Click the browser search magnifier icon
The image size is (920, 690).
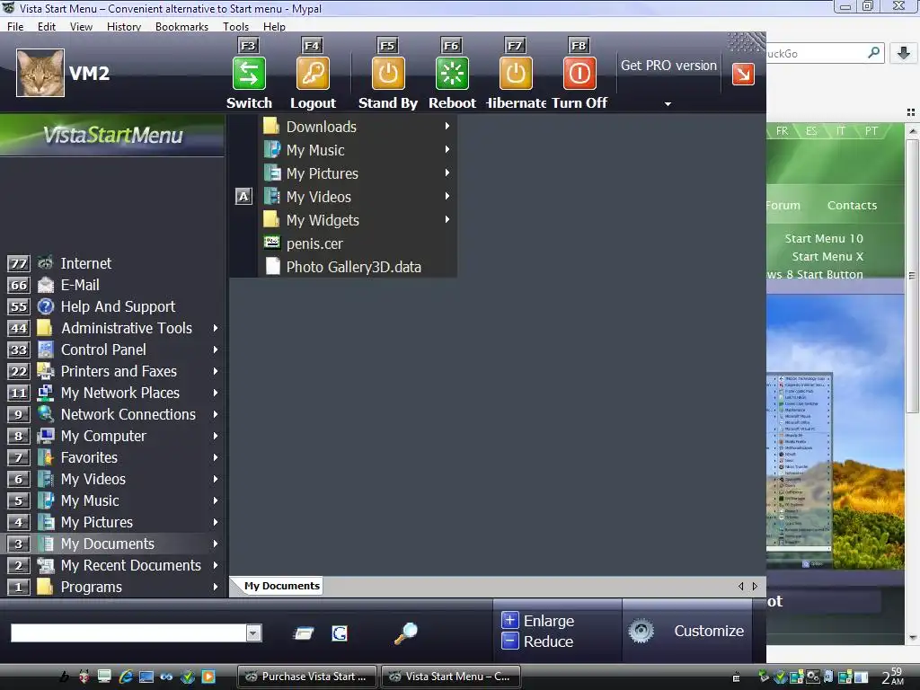click(873, 53)
